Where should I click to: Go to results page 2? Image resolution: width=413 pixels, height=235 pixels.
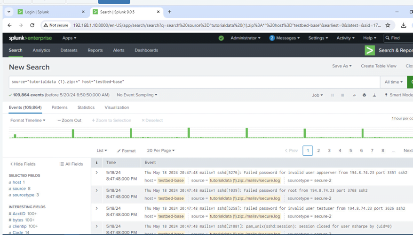318,151
